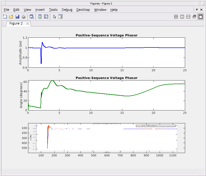Open the View menu
The height and width of the screenshot is (176, 206).
[x=28, y=10]
